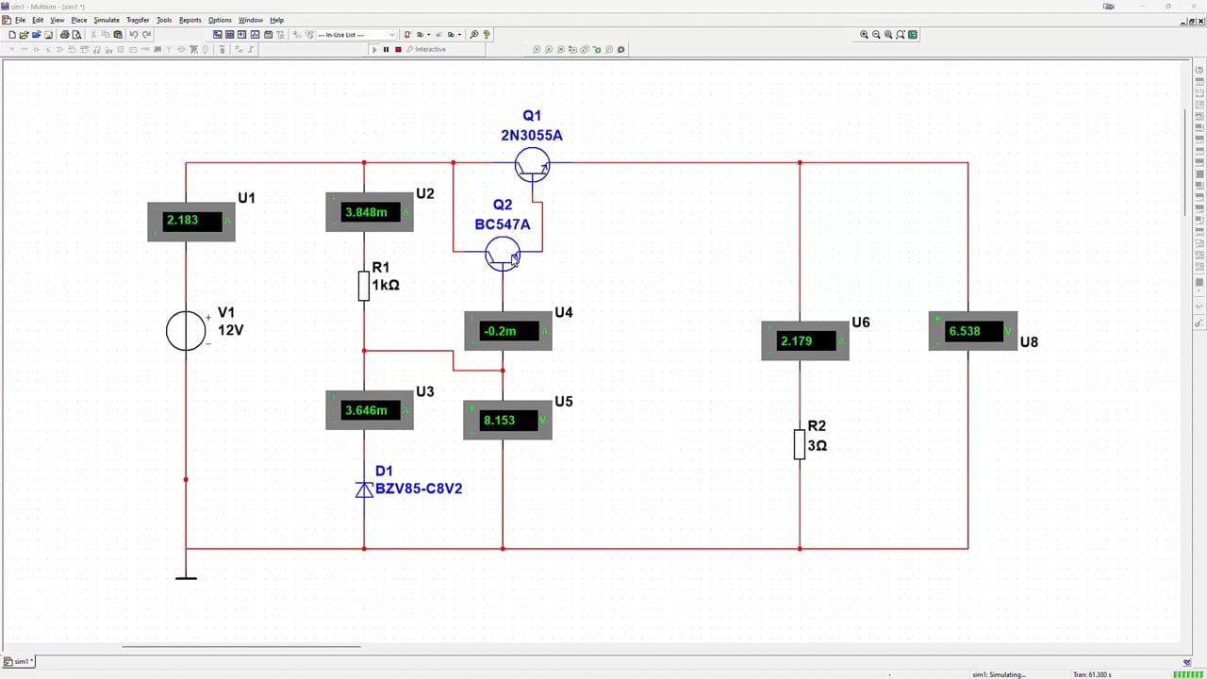Open print preview

point(76,35)
